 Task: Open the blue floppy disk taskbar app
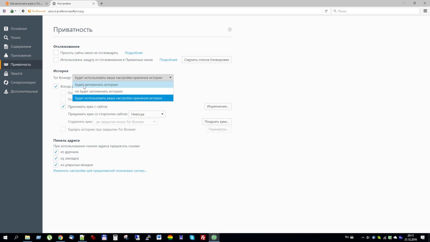104,238
